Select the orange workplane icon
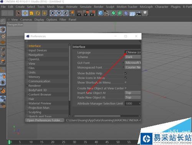Image resolution: width=192 pixels, height=145 pixels. (x=3, y=42)
